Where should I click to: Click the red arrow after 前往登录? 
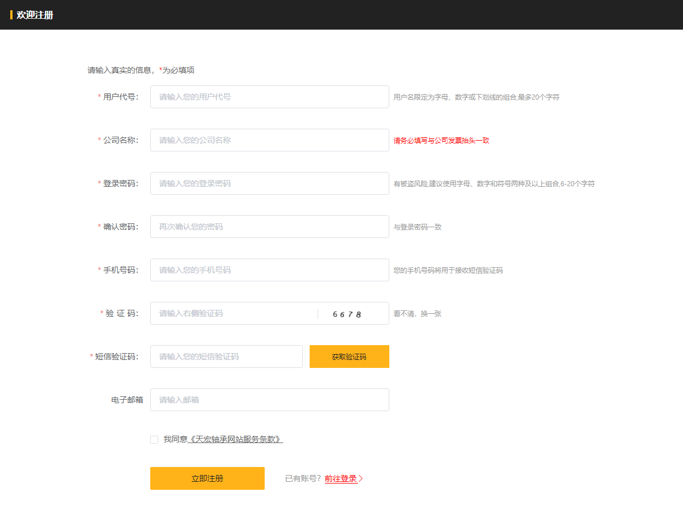[x=361, y=478]
